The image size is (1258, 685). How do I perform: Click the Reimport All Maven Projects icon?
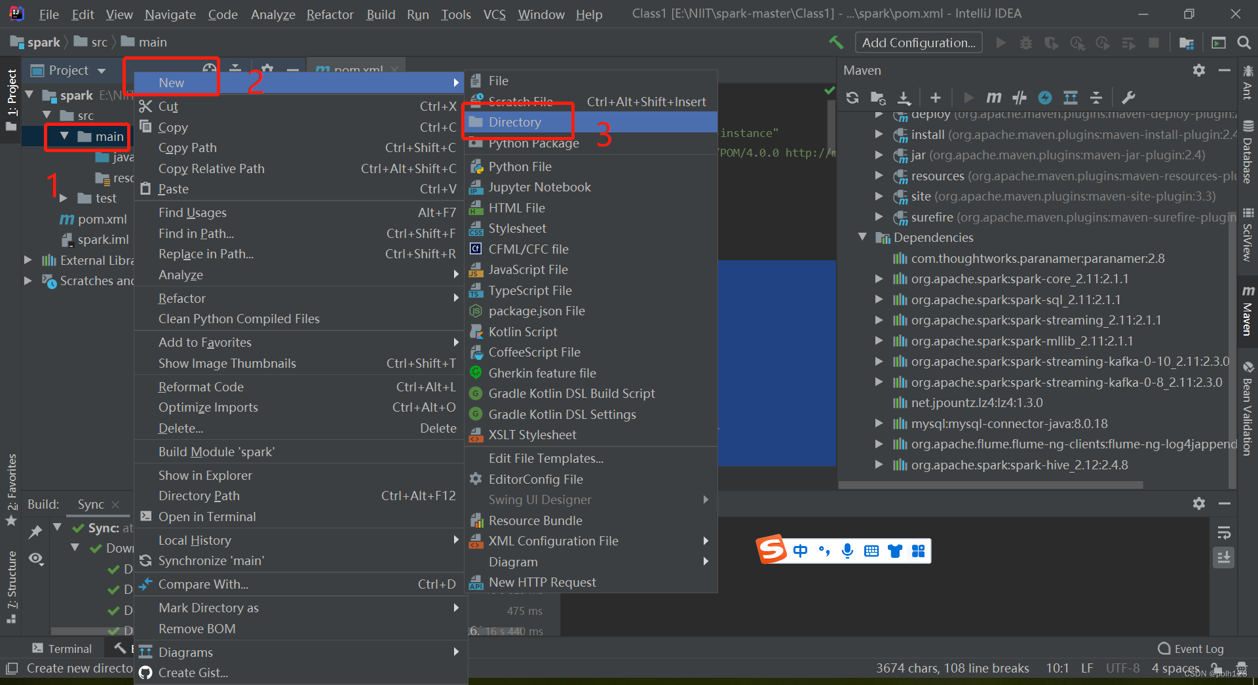pos(852,98)
